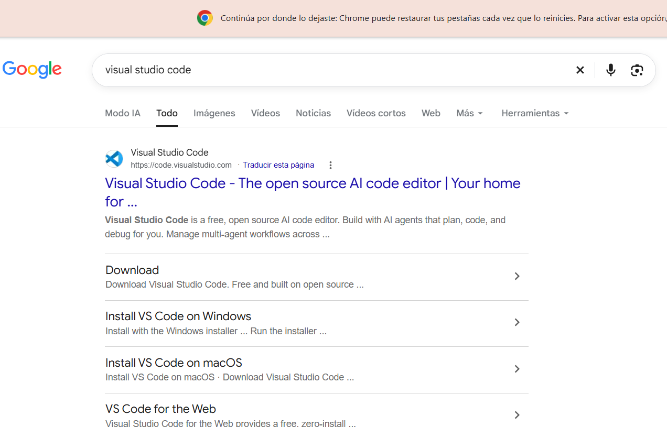Open the Vídeos cortos tab
The image size is (667, 427).
point(376,113)
